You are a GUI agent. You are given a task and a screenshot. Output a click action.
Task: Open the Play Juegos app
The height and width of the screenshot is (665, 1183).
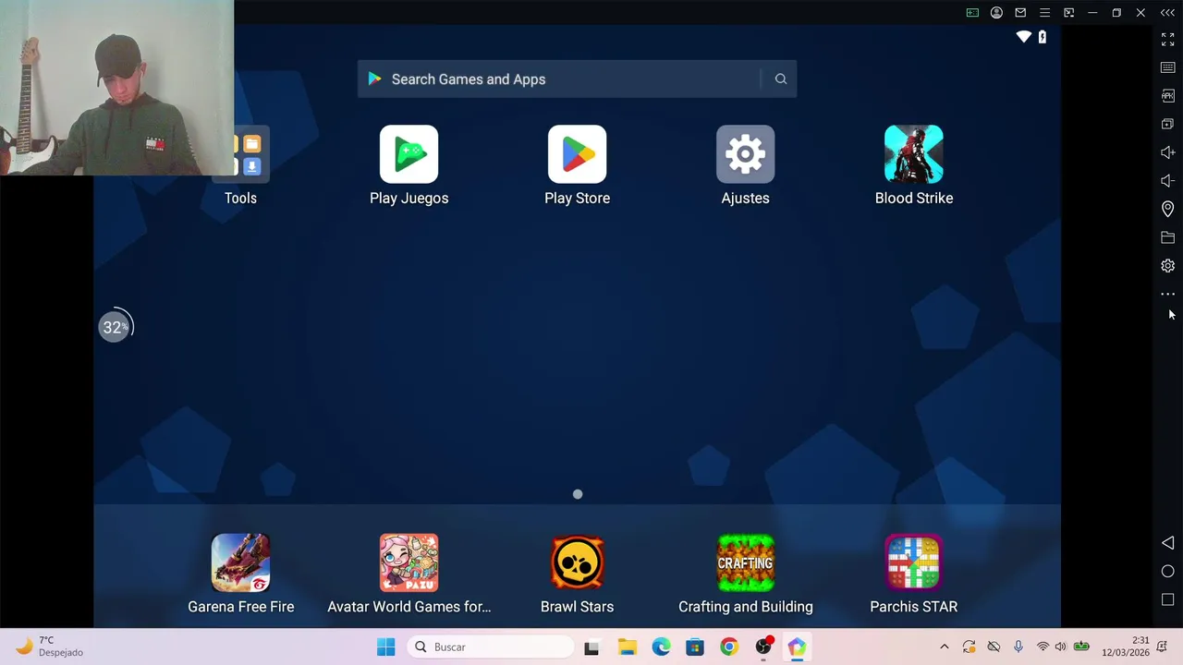(x=409, y=154)
